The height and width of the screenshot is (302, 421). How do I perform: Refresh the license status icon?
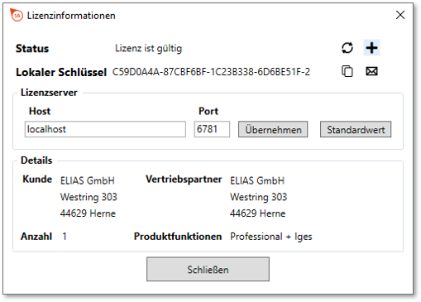tap(347, 48)
